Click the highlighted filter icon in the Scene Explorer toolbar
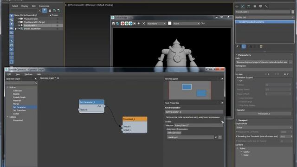 click(45, 11)
